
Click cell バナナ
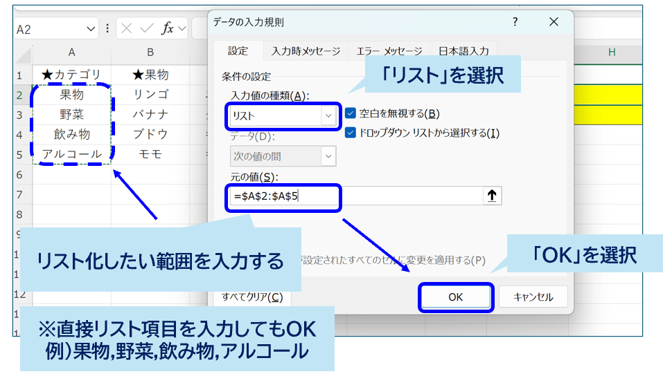pos(150,115)
